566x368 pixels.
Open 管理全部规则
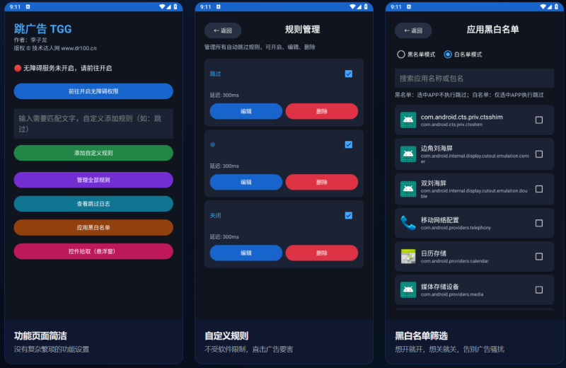93,180
